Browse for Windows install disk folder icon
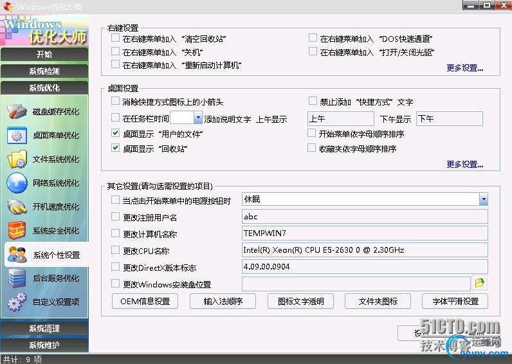 (x=480, y=283)
